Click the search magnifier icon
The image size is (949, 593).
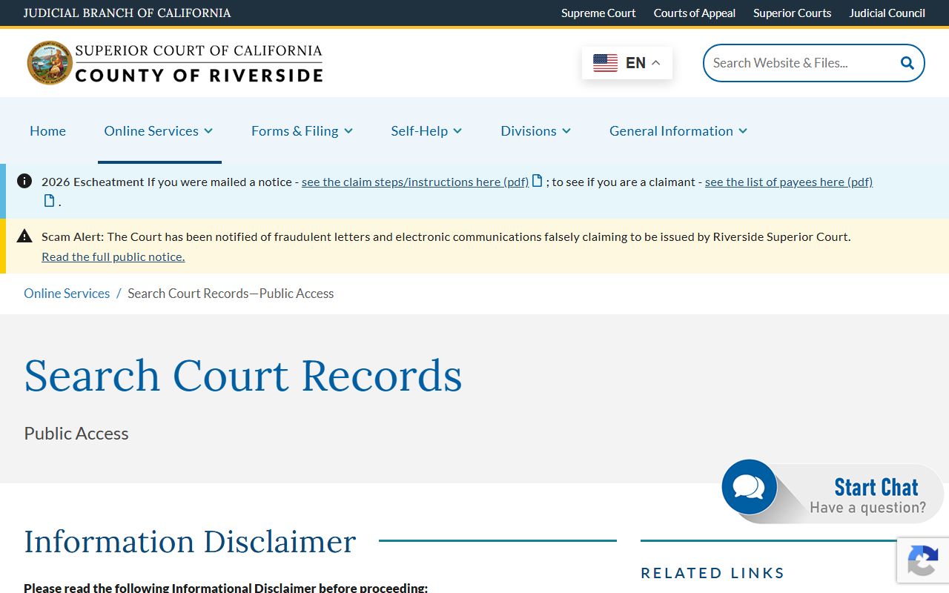pos(907,63)
